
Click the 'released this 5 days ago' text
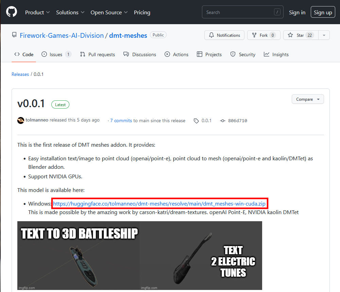[x=74, y=120]
